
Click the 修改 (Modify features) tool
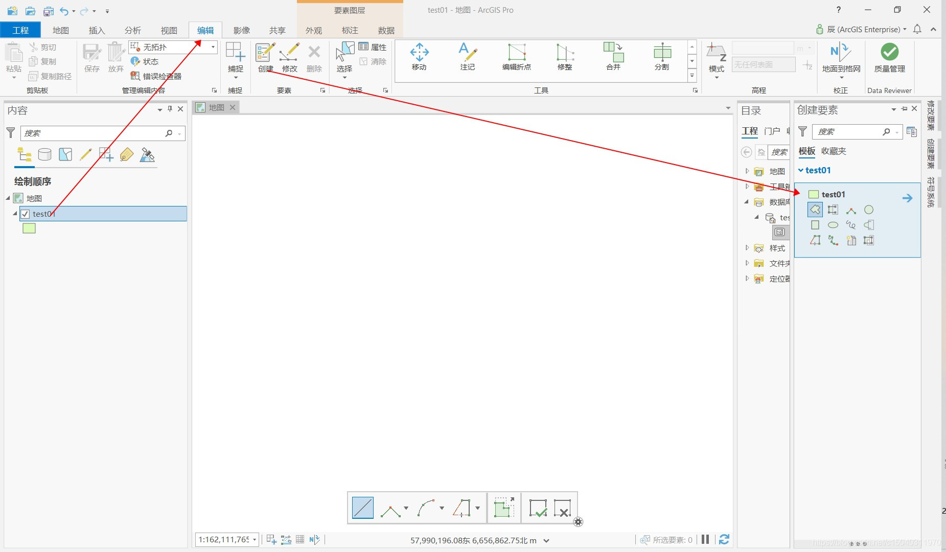pyautogui.click(x=289, y=58)
